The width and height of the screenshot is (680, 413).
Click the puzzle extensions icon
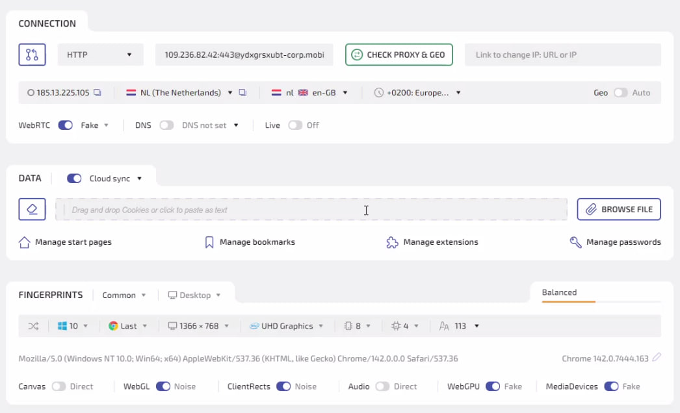(x=392, y=242)
